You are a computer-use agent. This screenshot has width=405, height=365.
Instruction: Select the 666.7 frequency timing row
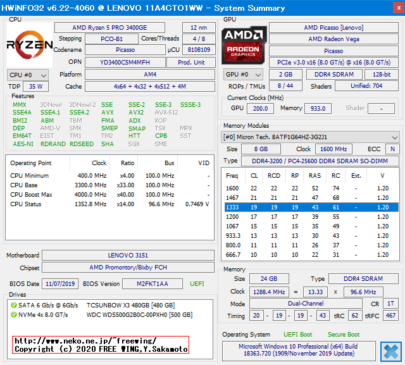pos(311,255)
